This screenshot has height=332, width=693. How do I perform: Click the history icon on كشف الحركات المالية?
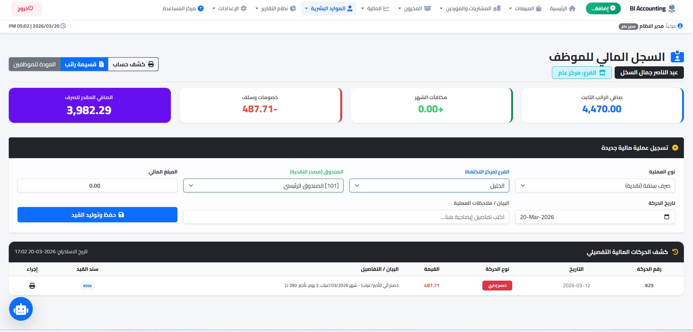pos(675,252)
